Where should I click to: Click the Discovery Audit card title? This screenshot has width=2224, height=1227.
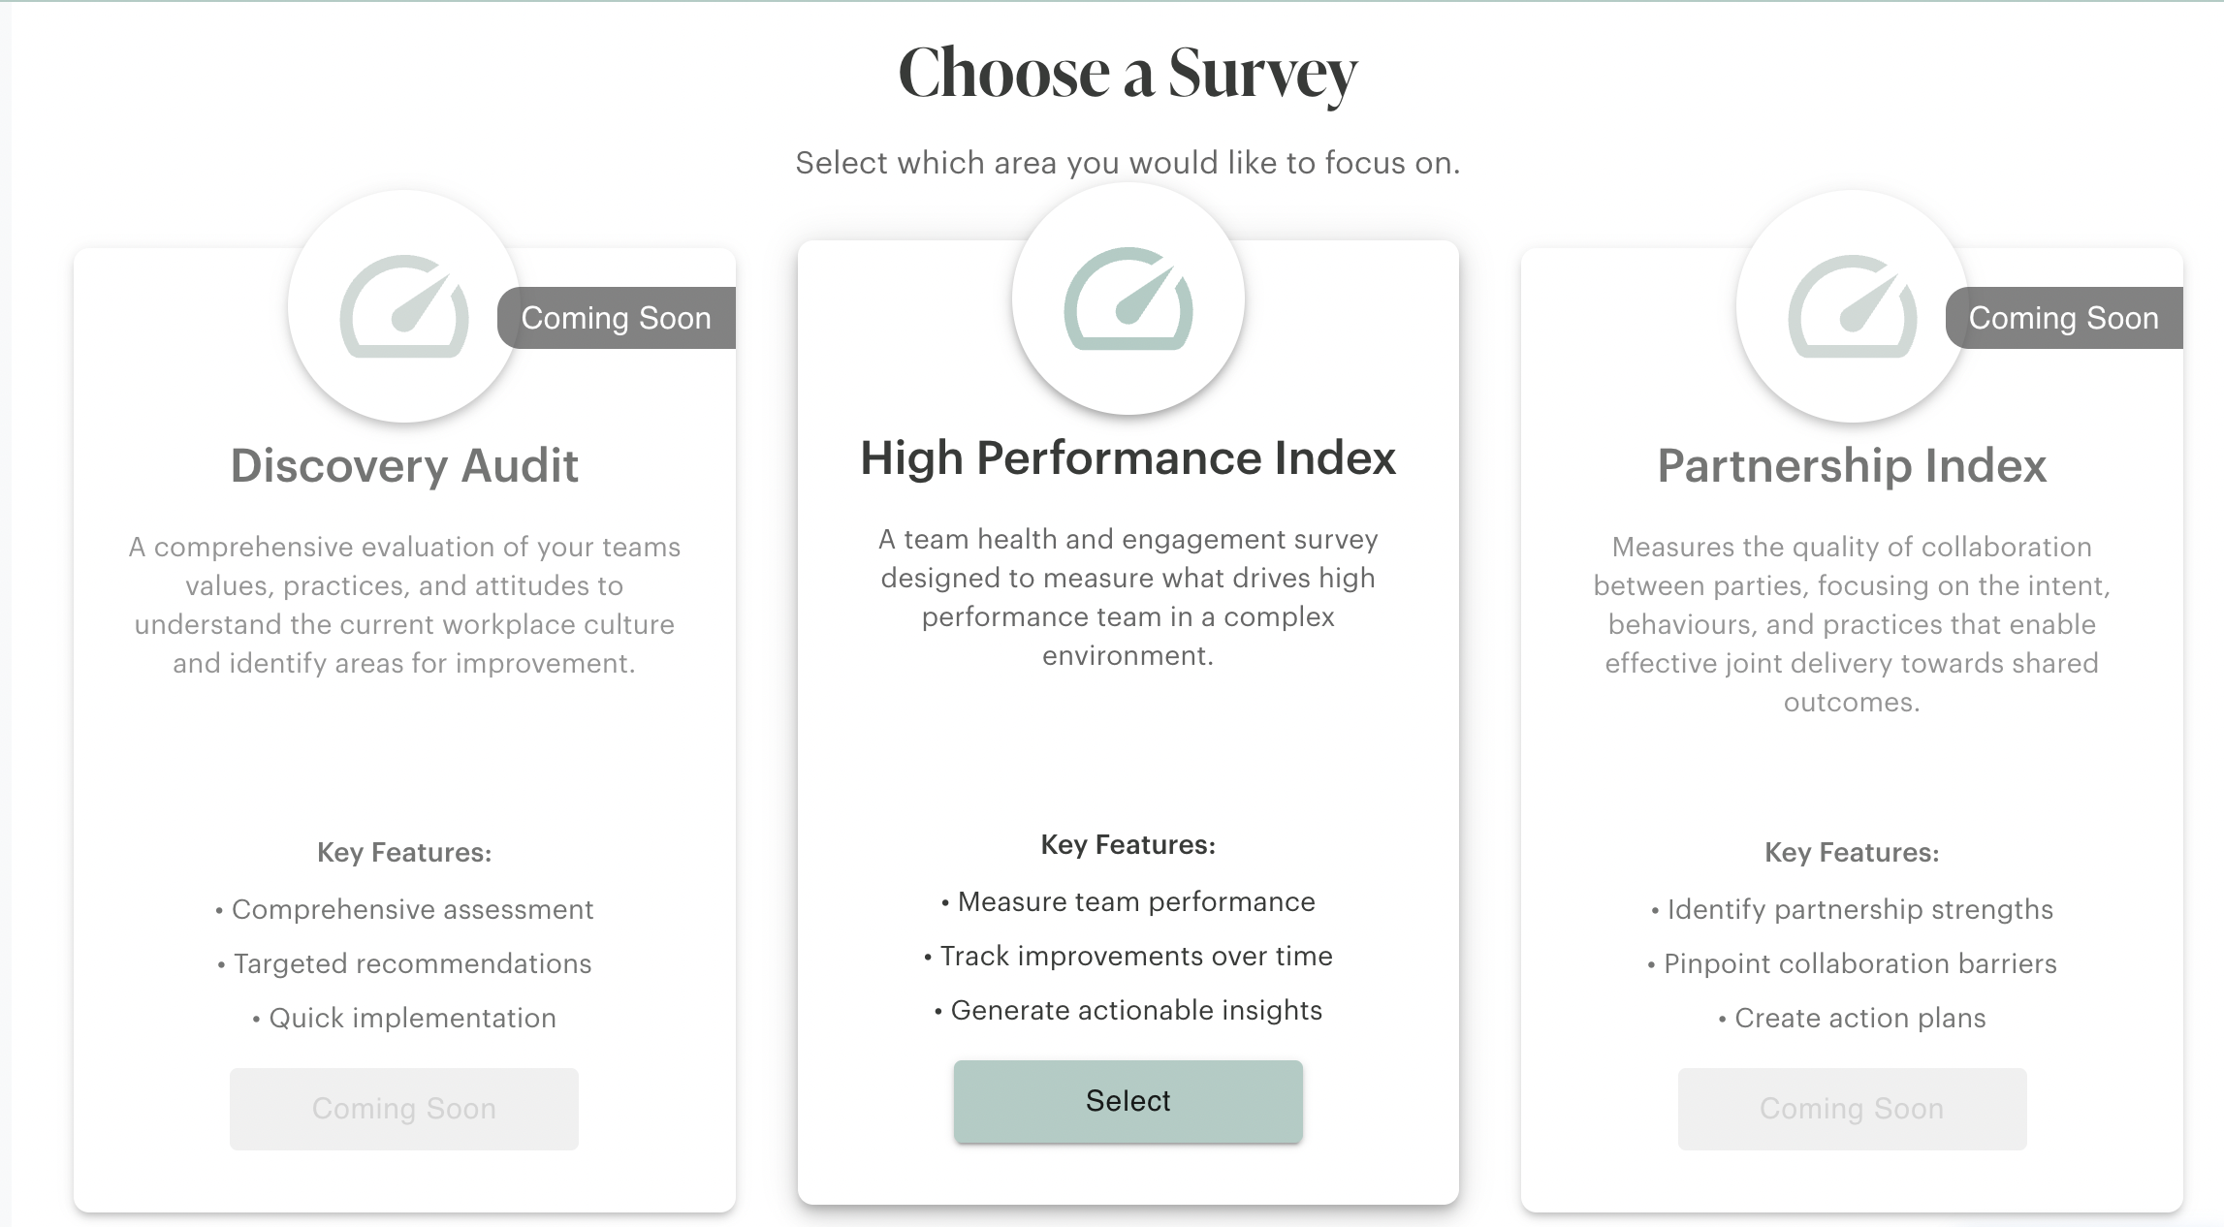(404, 465)
